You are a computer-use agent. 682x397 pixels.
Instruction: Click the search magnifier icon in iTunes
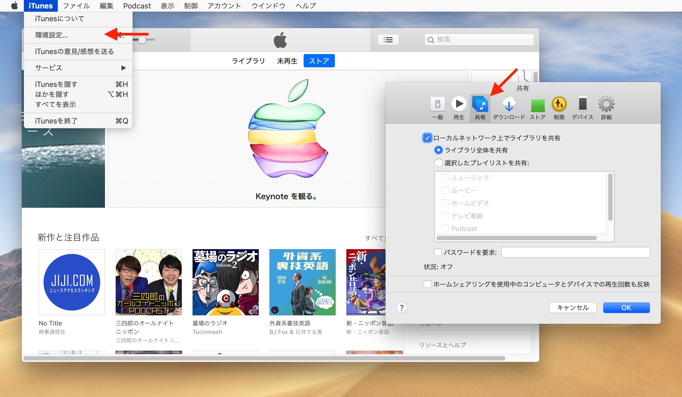[431, 40]
